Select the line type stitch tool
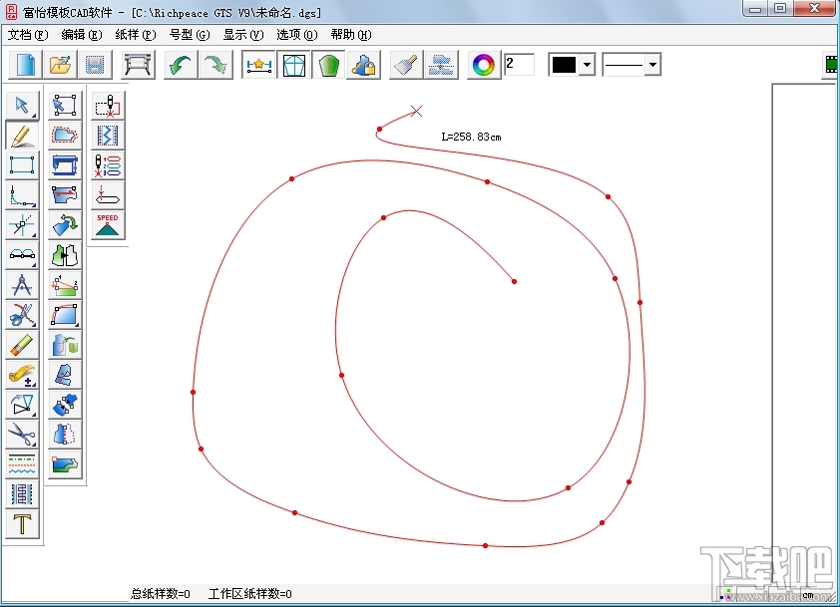The width and height of the screenshot is (840, 607). [x=22, y=464]
